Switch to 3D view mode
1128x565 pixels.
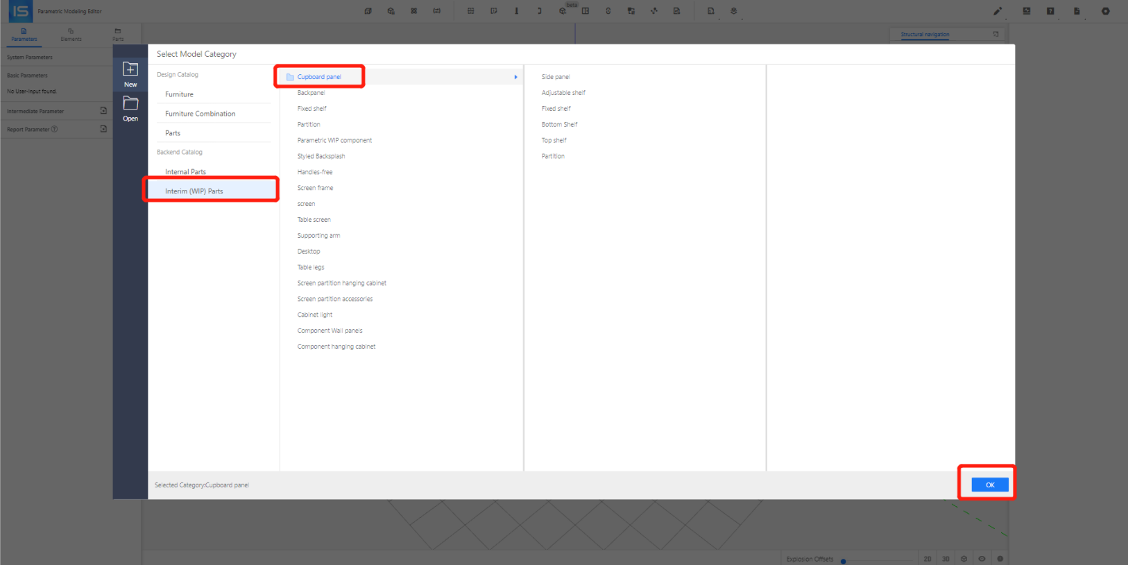(946, 559)
